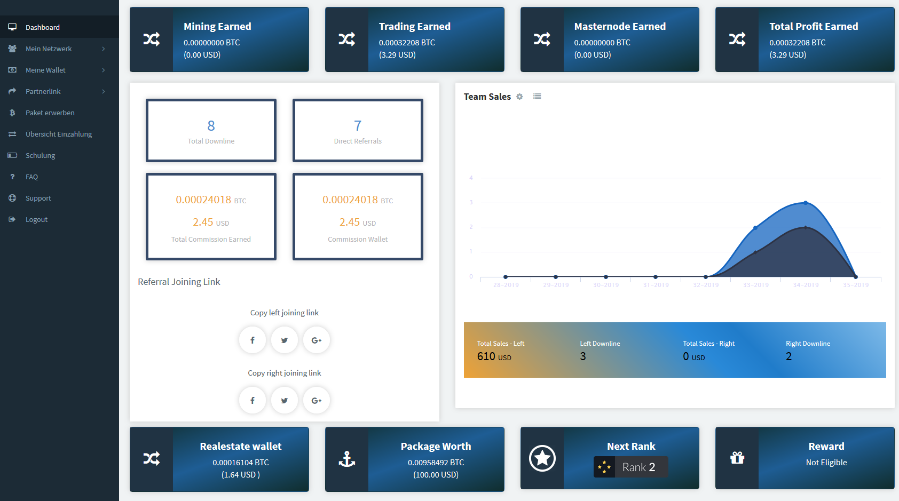The width and height of the screenshot is (899, 501).
Task: Click the anchor icon on Package Worth card
Action: point(347,458)
